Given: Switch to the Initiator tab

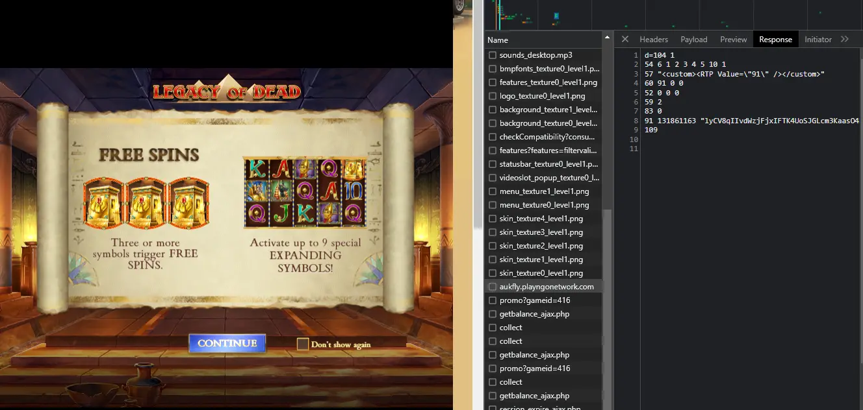Looking at the screenshot, I should tap(818, 40).
